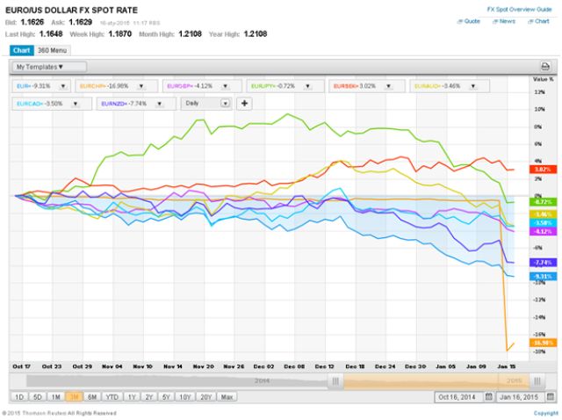This screenshot has width=562, height=420.
Task: Open the My Templates dropdown
Action: tap(49, 67)
